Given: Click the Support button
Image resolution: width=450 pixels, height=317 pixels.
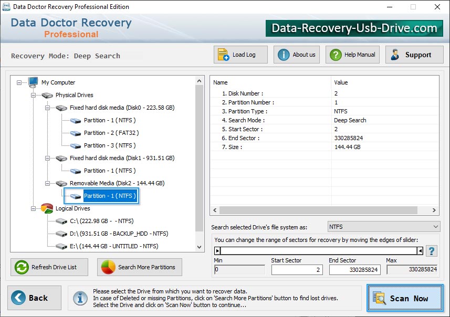Looking at the screenshot, I should 414,55.
